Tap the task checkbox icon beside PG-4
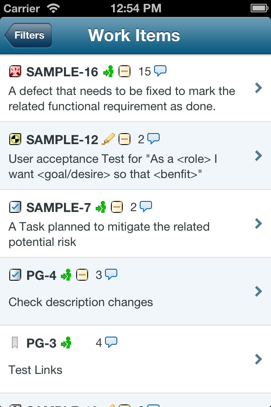The width and height of the screenshot is (271, 407). pos(15,275)
